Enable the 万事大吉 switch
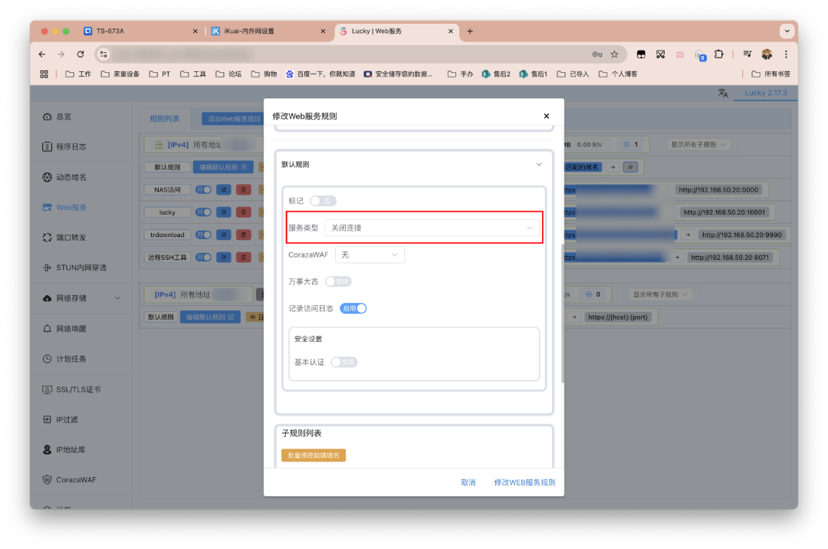This screenshot has width=828, height=549. [x=338, y=281]
